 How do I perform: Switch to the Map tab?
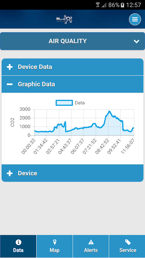54,246
